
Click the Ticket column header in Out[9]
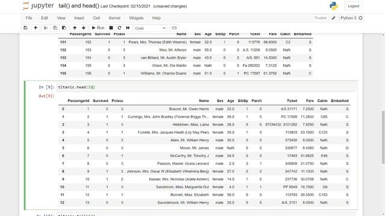[292, 101]
